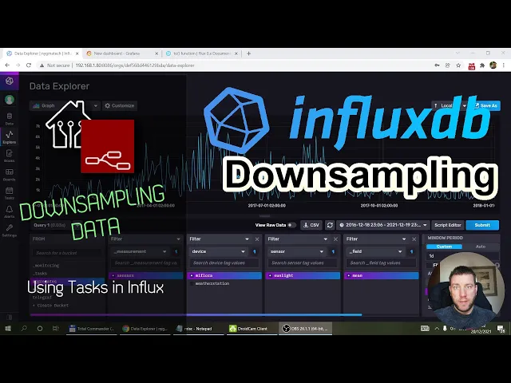Uncheck the mean field value
The image size is (511, 383).
point(382,275)
